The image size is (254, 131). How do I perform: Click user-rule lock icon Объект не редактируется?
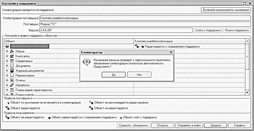click(x=7, y=117)
